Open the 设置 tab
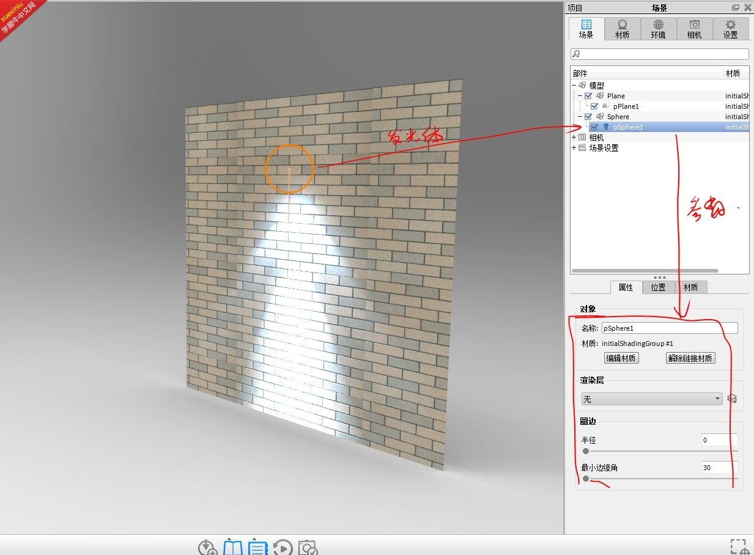The image size is (754, 555). (730, 29)
